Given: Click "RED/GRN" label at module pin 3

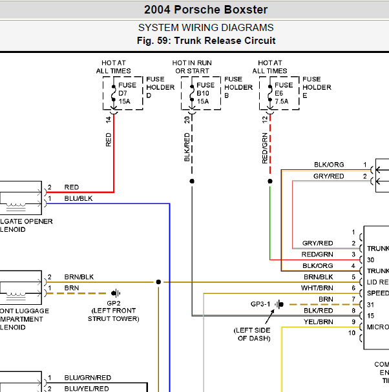Looking at the screenshot, I should (317, 254).
